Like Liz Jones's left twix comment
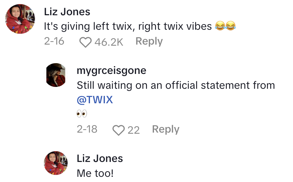The height and width of the screenshot is (182, 293). coord(86,42)
